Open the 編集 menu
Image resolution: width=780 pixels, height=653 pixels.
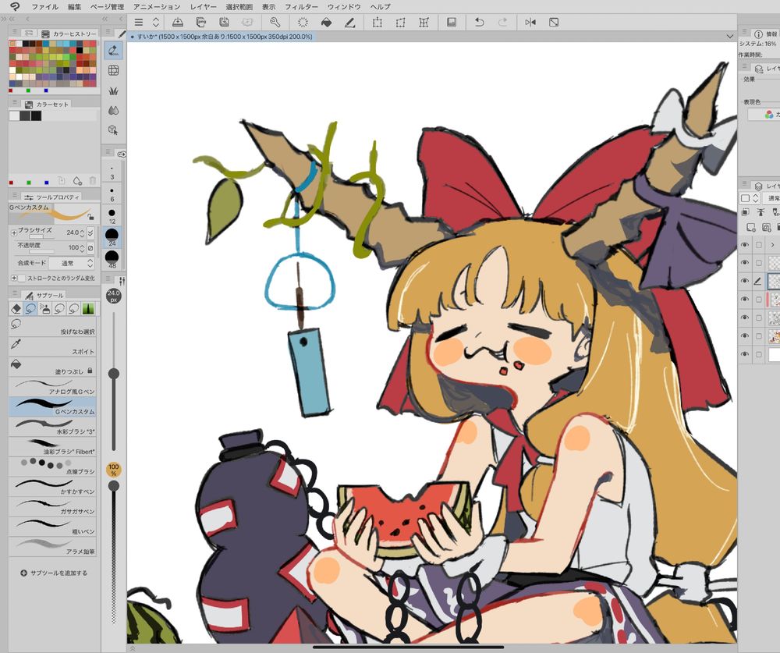coord(74,7)
